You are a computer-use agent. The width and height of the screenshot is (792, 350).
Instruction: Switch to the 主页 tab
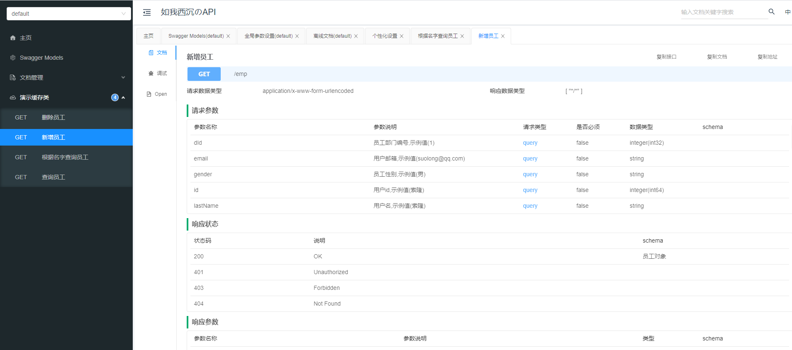149,36
